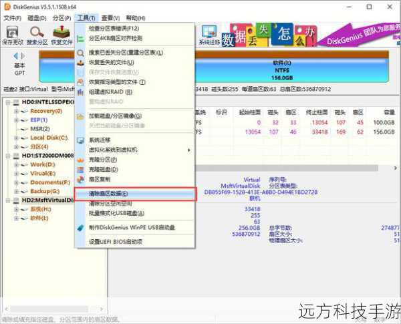Expand the ESP(1) partition node

point(16,120)
